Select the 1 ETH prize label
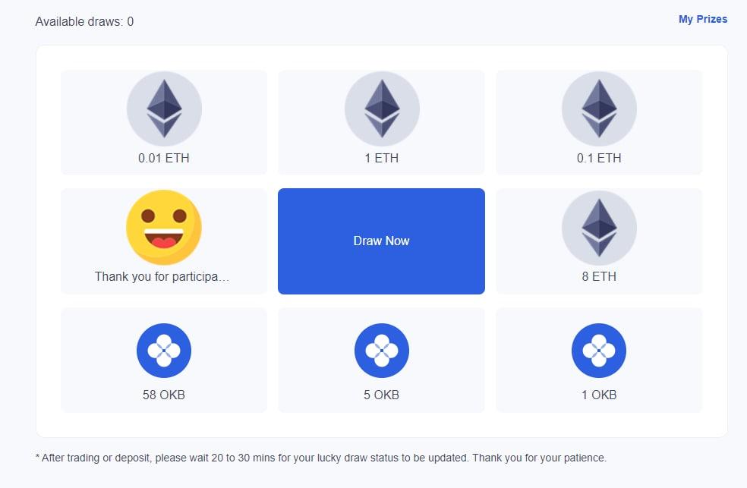This screenshot has width=747, height=488. click(x=382, y=159)
